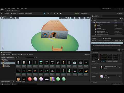The width and height of the screenshot is (124, 93).
Task: Collapse the Materials section
Action: [x=92, y=73]
